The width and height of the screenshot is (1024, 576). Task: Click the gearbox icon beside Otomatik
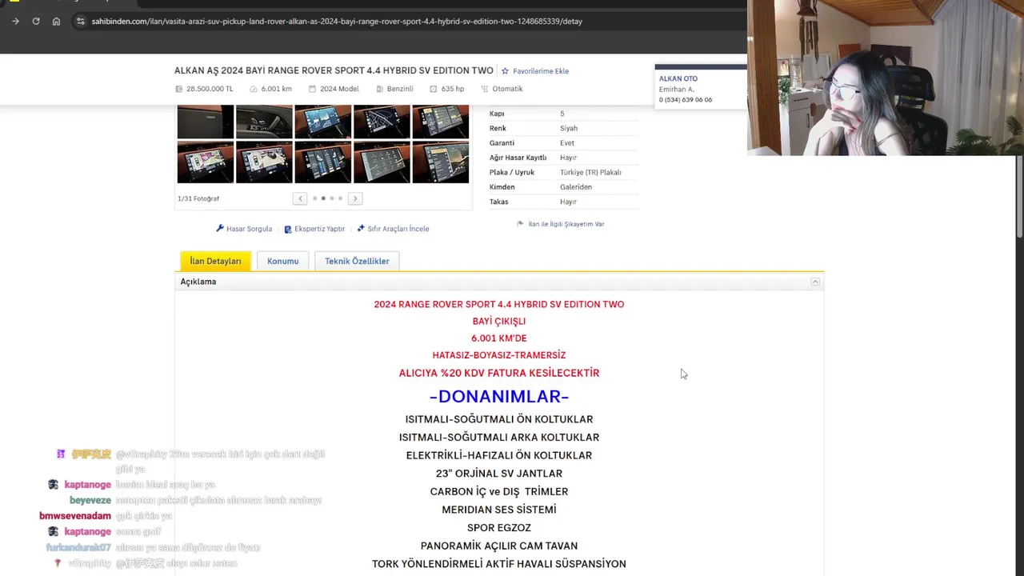(x=485, y=89)
